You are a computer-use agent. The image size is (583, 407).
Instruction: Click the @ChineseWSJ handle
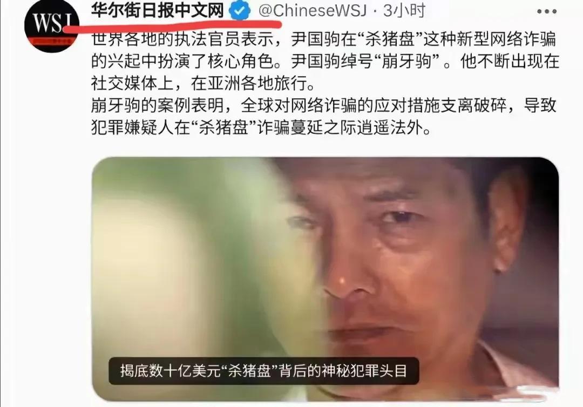pyautogui.click(x=313, y=11)
